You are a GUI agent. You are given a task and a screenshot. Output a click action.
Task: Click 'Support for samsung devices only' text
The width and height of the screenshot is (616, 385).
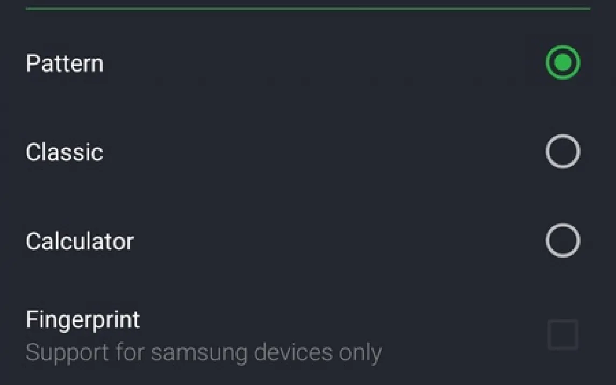204,352
